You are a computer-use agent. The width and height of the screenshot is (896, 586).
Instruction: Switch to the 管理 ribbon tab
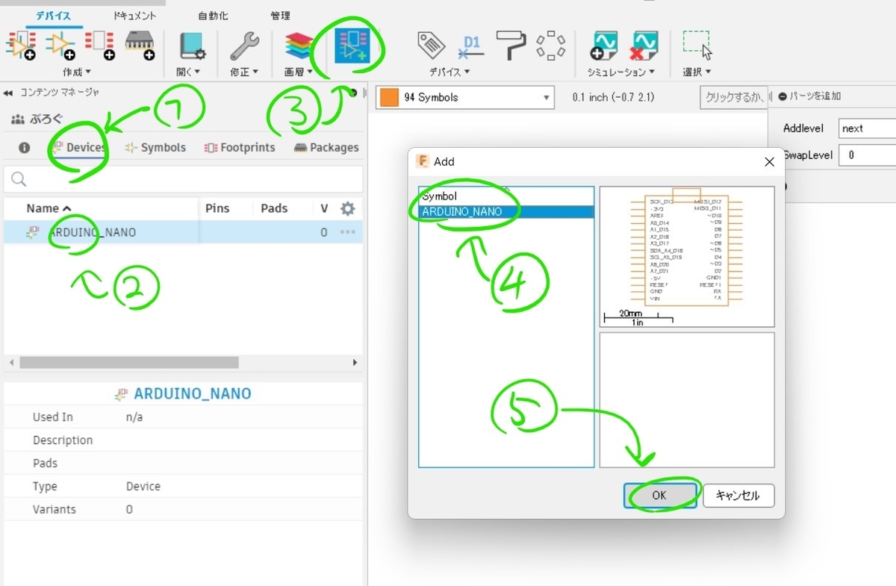tap(281, 16)
